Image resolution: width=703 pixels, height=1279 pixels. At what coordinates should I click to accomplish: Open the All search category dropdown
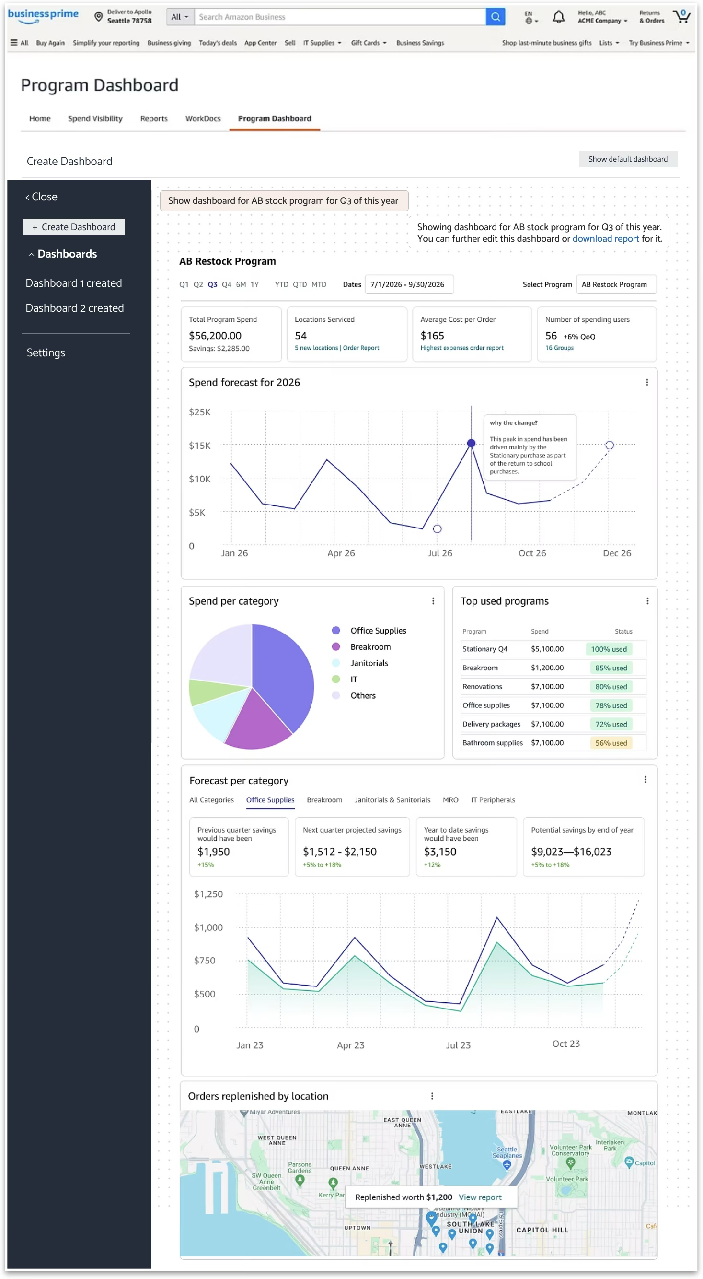[180, 17]
